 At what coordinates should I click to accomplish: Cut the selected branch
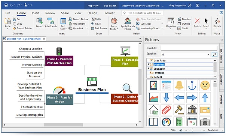(x=17, y=19)
